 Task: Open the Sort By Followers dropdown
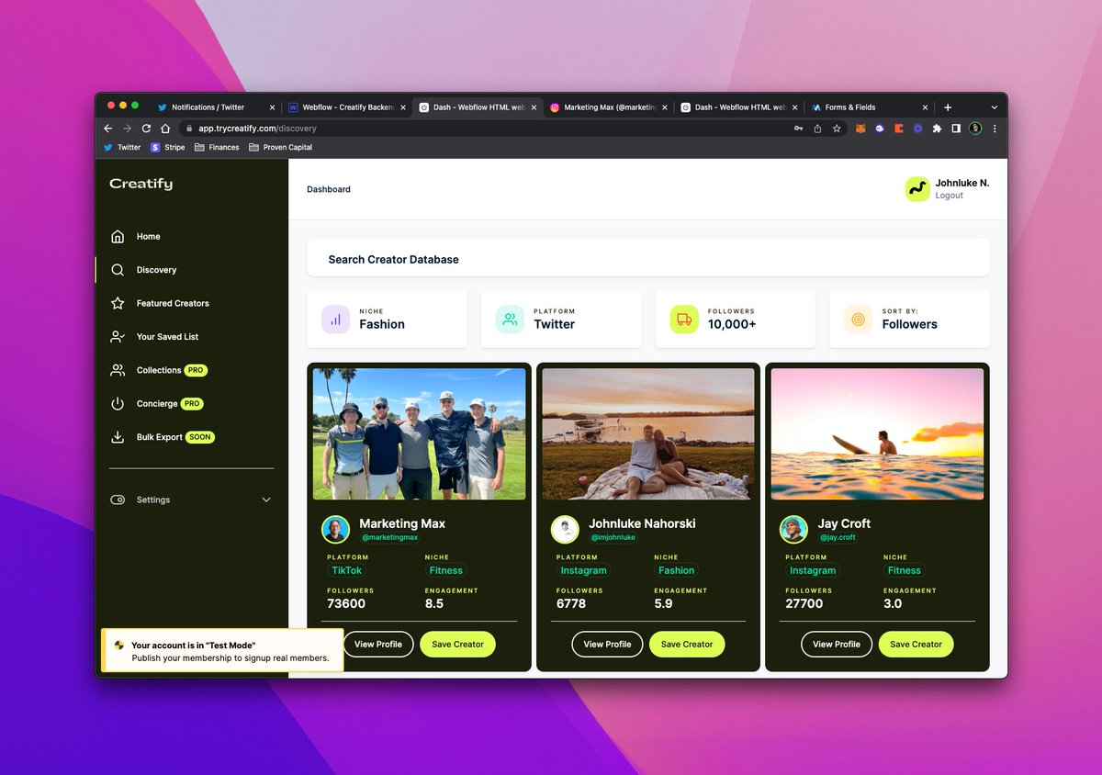tap(909, 320)
